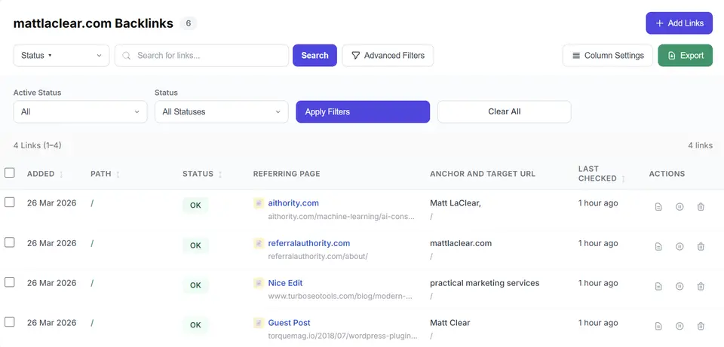The image size is (724, 347).
Task: Open the Nice Edit referring page link
Action: (x=285, y=283)
